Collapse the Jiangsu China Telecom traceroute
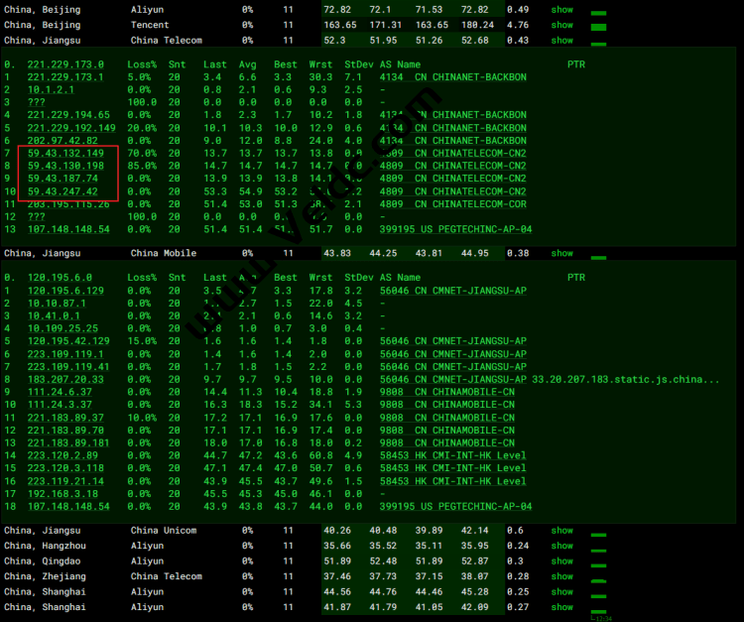Viewport: 744px width, 622px height. [x=561, y=41]
